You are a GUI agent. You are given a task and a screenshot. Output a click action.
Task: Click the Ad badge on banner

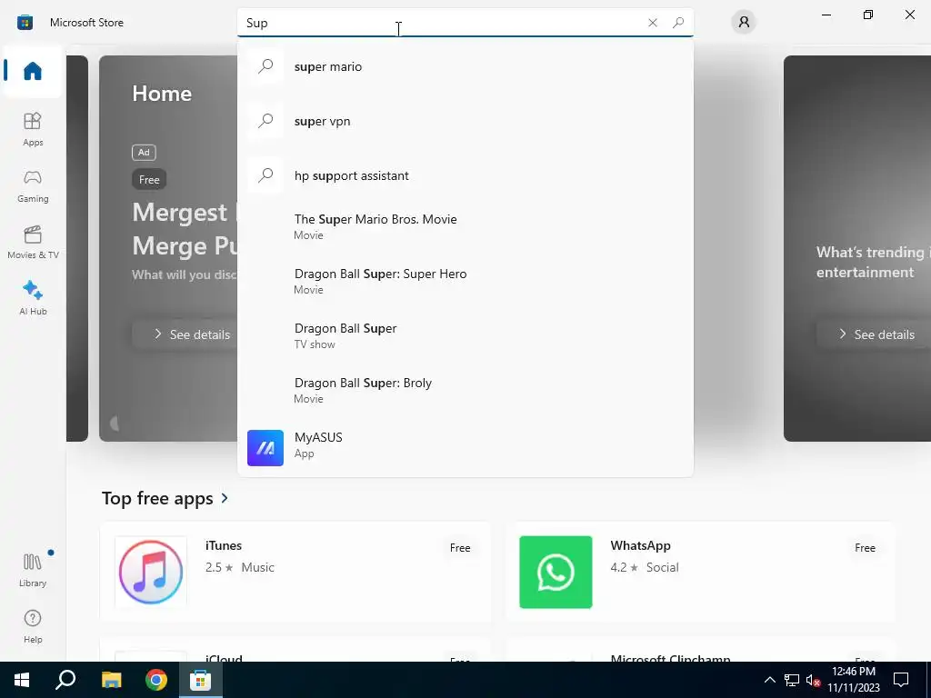144,153
